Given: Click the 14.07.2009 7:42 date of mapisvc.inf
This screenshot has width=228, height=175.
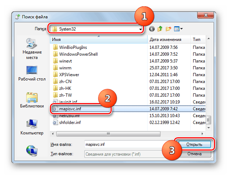Looking at the screenshot, I should pos(163,109).
